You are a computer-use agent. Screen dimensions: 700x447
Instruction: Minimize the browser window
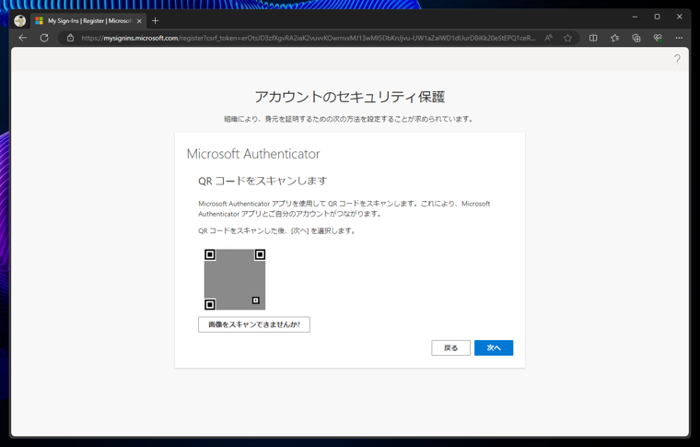click(635, 17)
